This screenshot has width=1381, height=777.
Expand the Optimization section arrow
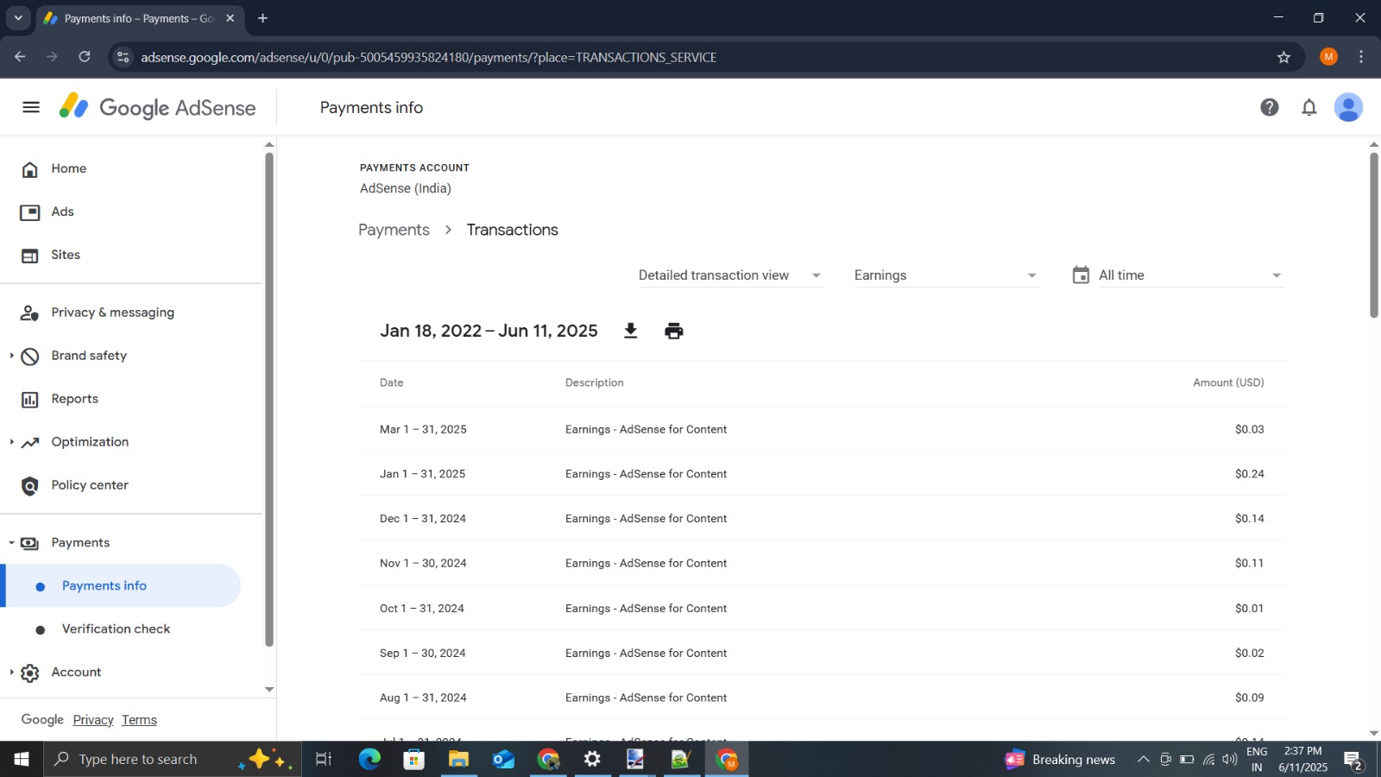point(11,442)
